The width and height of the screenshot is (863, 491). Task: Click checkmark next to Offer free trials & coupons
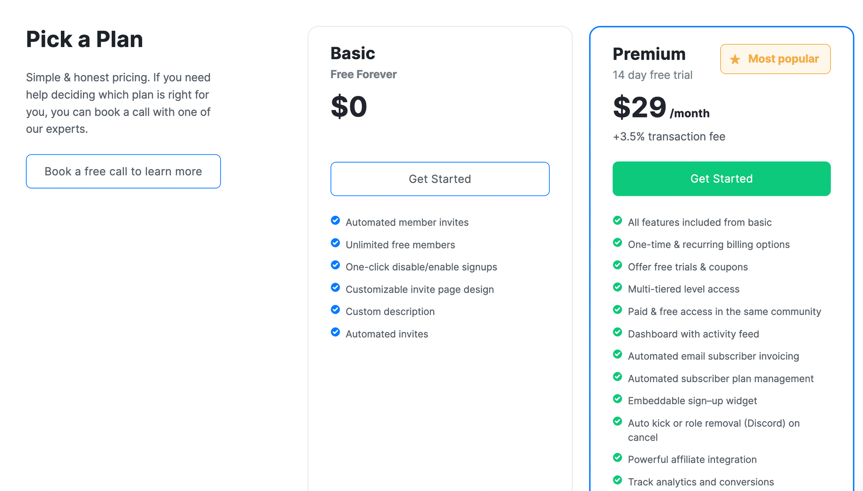coord(617,265)
